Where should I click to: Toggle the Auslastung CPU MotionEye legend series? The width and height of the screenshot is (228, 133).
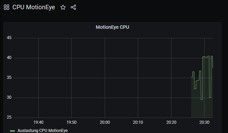click(42, 131)
